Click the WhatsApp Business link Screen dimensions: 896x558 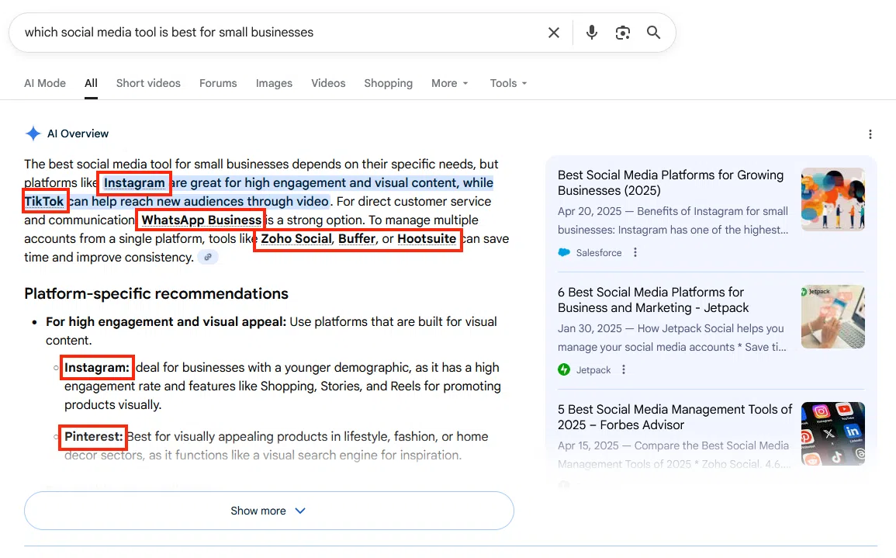(201, 220)
